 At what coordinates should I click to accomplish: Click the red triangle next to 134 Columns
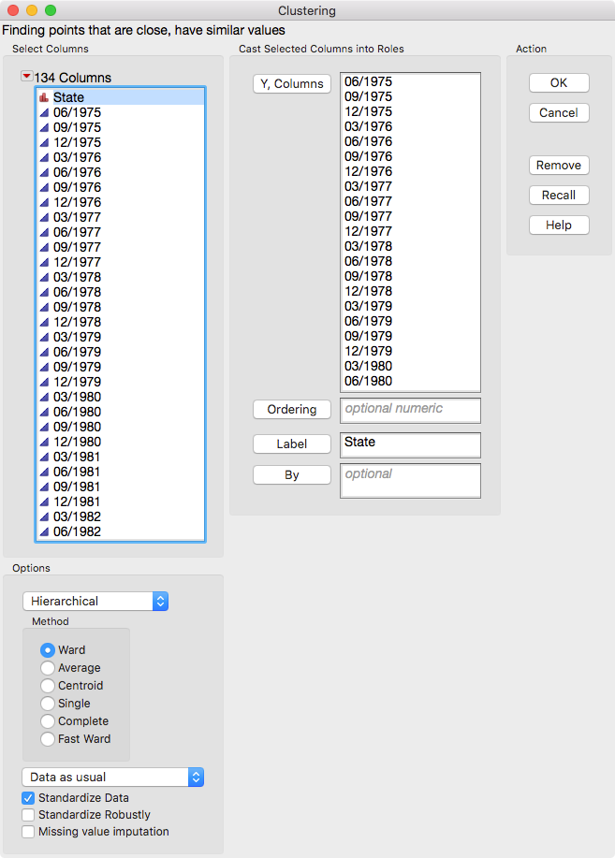pos(26,77)
